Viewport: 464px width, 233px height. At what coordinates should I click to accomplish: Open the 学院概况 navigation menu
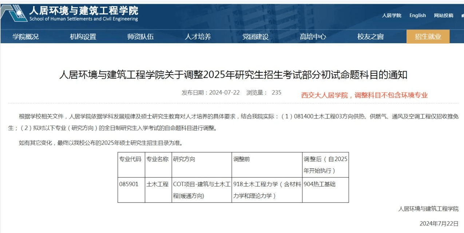click(25, 37)
